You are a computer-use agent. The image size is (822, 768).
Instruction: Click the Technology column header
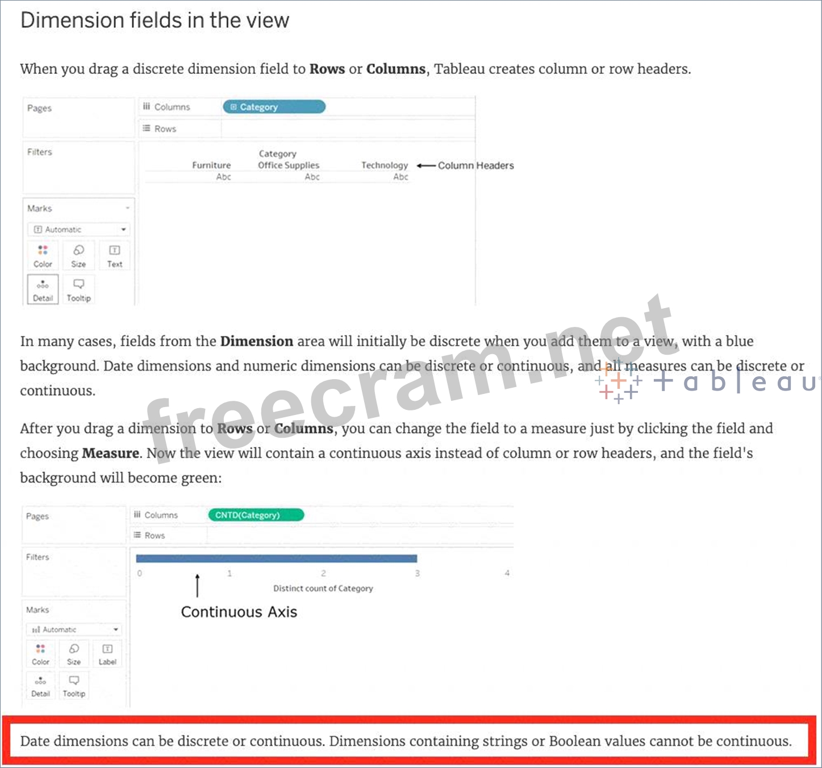(385, 165)
